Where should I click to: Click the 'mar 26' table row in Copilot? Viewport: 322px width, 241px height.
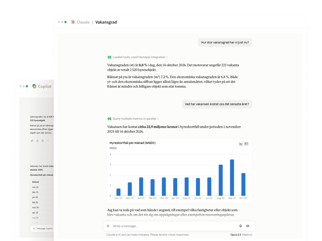pos(42,208)
